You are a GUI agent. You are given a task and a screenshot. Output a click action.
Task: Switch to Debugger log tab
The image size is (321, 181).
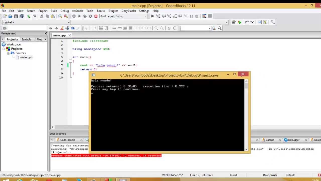click(x=293, y=140)
